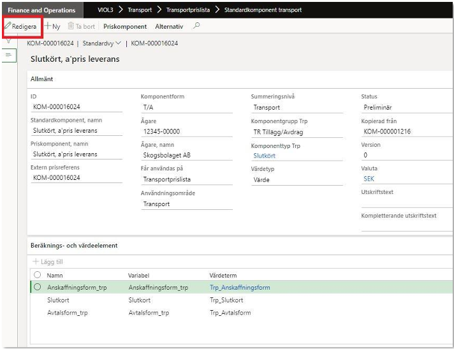Click the Ta bort trash icon
This screenshot has width=454, height=349.
tap(71, 27)
